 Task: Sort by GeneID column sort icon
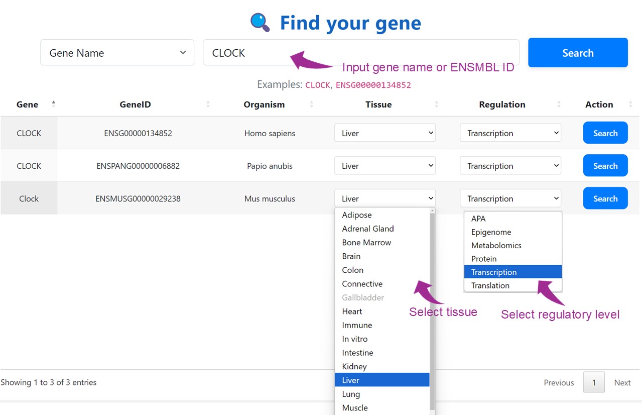[208, 105]
